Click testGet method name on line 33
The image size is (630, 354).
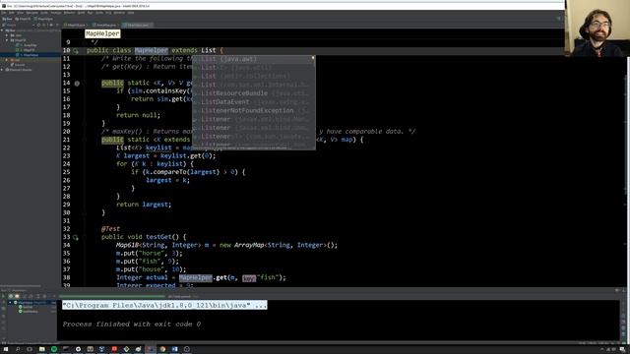158,237
